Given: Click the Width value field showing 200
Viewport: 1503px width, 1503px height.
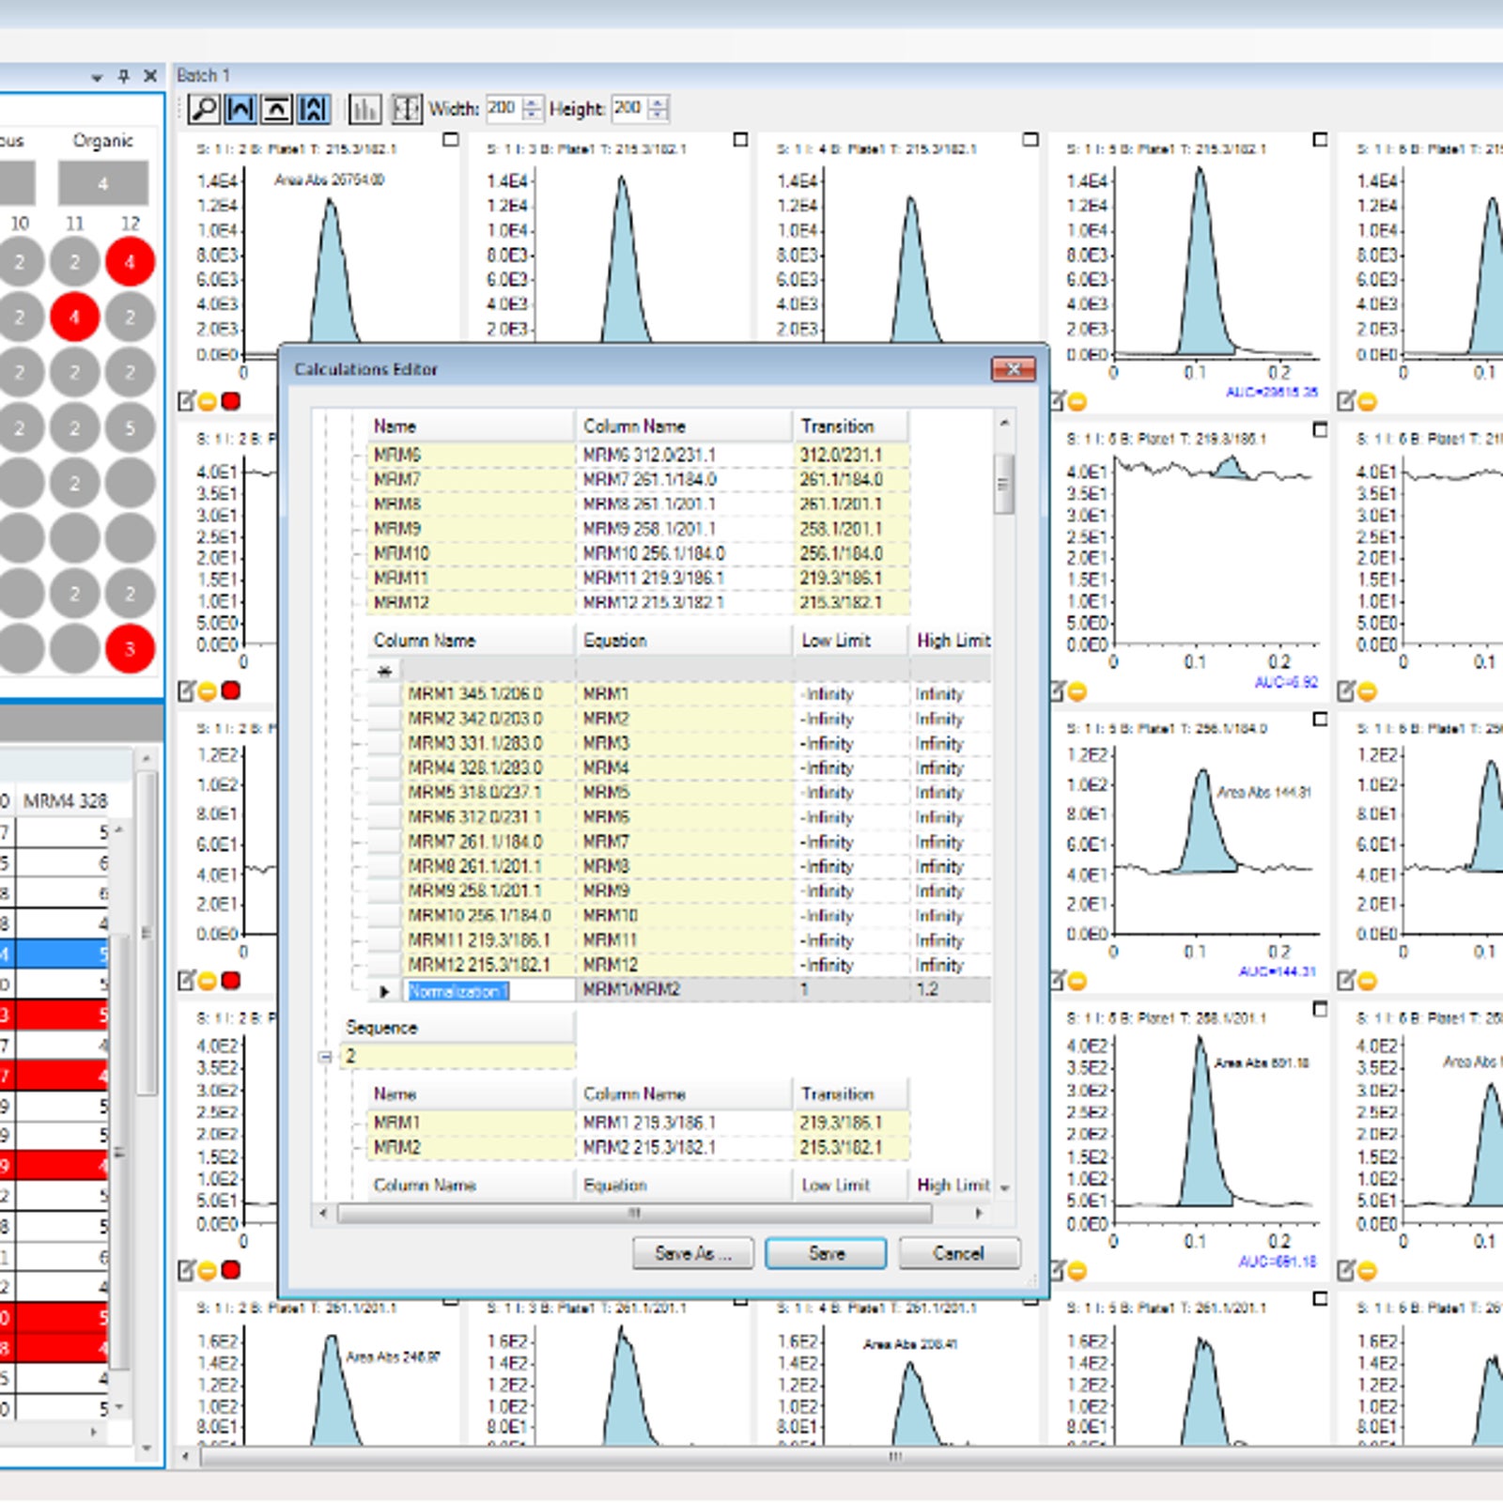Looking at the screenshot, I should [504, 109].
